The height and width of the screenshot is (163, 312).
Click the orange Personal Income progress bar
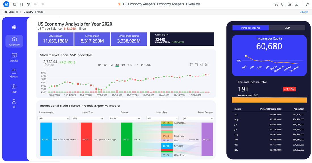(x=269, y=100)
